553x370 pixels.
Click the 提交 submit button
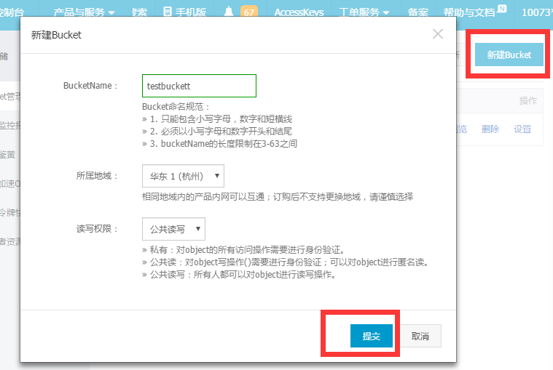click(372, 337)
